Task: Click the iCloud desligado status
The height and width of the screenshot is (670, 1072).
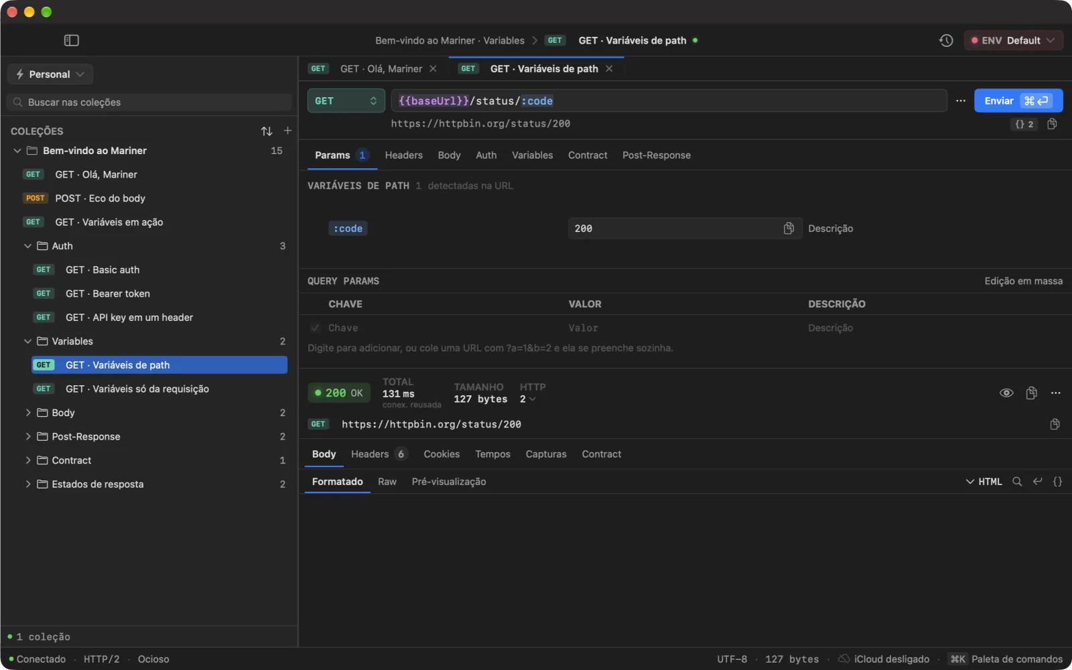Action: [884, 659]
